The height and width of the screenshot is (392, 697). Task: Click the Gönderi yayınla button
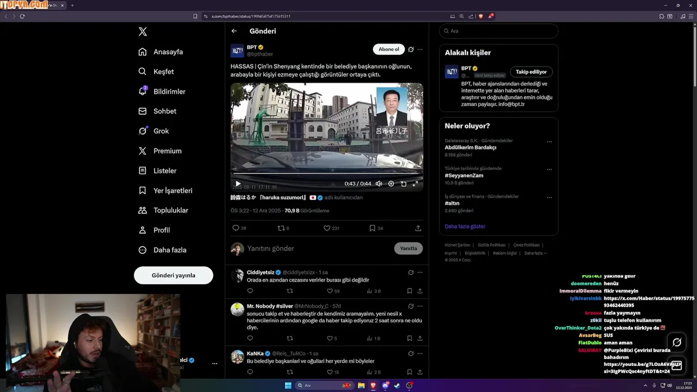pyautogui.click(x=173, y=275)
